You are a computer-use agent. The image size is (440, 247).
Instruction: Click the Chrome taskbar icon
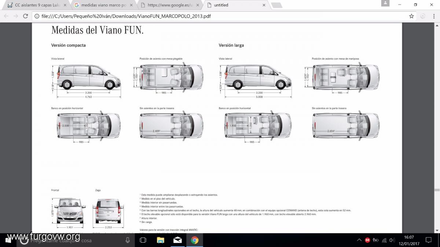195,240
